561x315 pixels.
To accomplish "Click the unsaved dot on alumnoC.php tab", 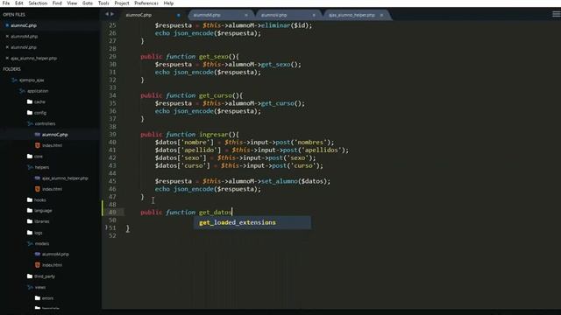I will (179, 15).
